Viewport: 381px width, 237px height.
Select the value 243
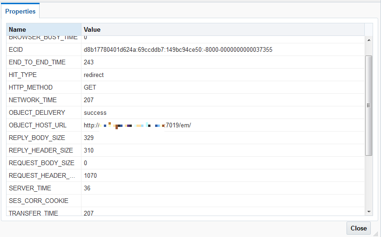coord(88,63)
